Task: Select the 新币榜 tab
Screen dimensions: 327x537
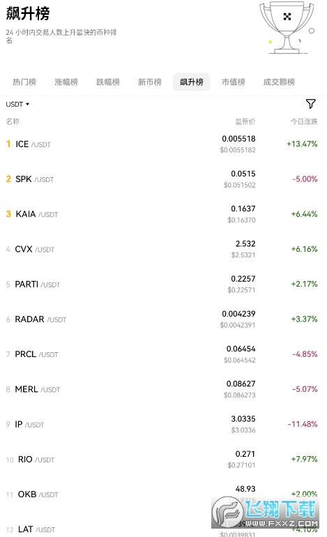Action: 150,82
